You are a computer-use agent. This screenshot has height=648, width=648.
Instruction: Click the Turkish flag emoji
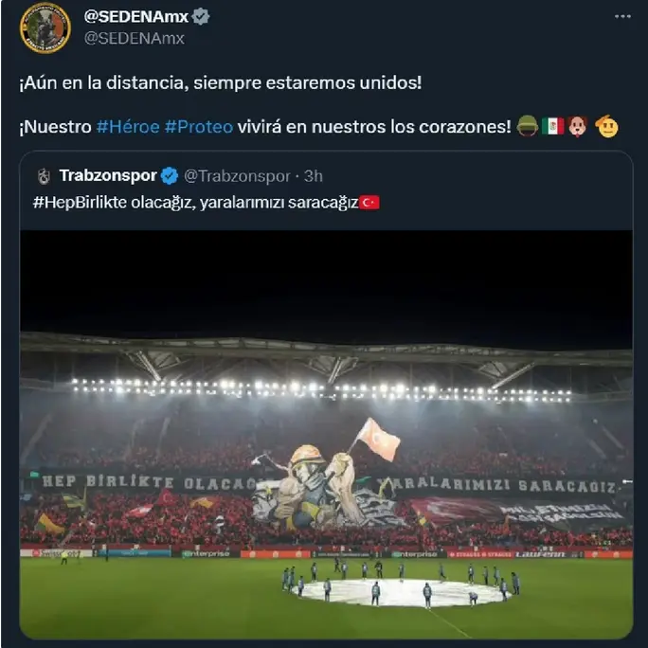(x=369, y=203)
